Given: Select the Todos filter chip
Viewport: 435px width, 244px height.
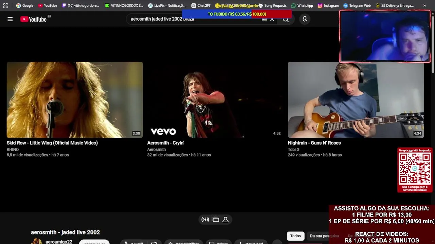Looking at the screenshot, I should (x=295, y=236).
